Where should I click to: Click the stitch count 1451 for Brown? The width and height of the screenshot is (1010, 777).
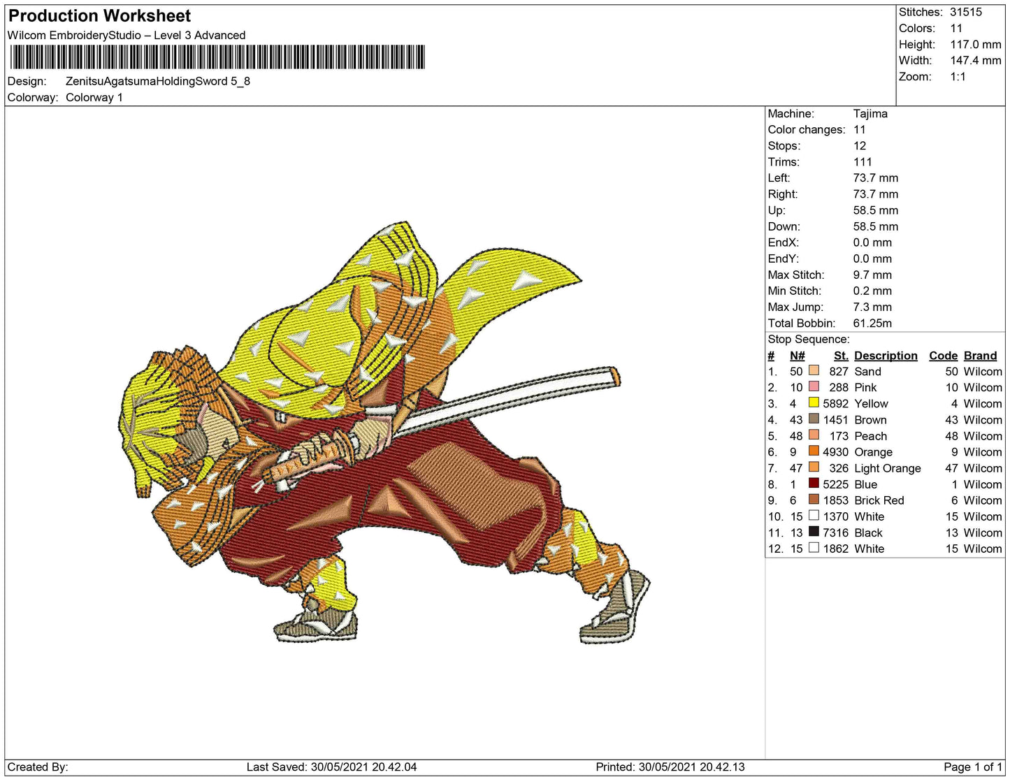tap(835, 420)
